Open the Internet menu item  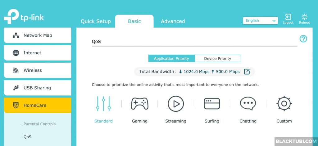coord(38,53)
